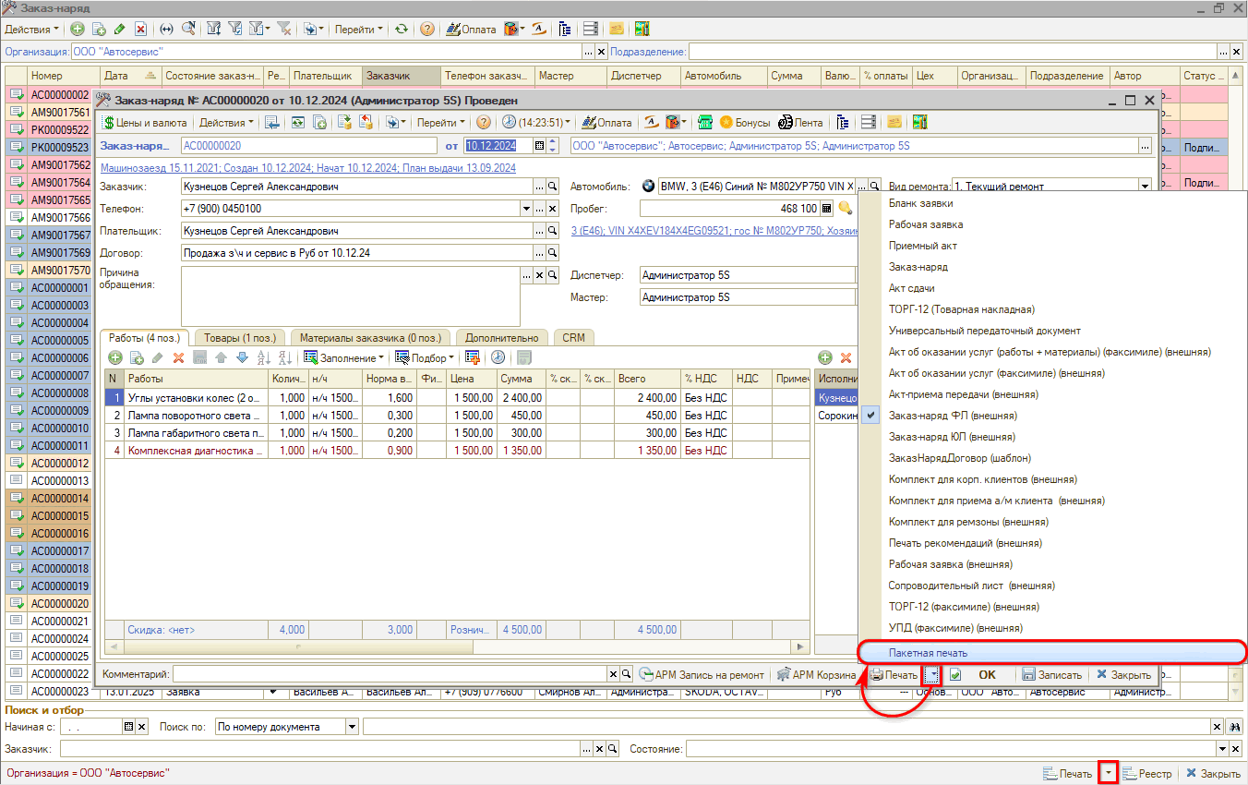
Task: Click the magnifier icon beside the Комментарий field
Action: [626, 675]
